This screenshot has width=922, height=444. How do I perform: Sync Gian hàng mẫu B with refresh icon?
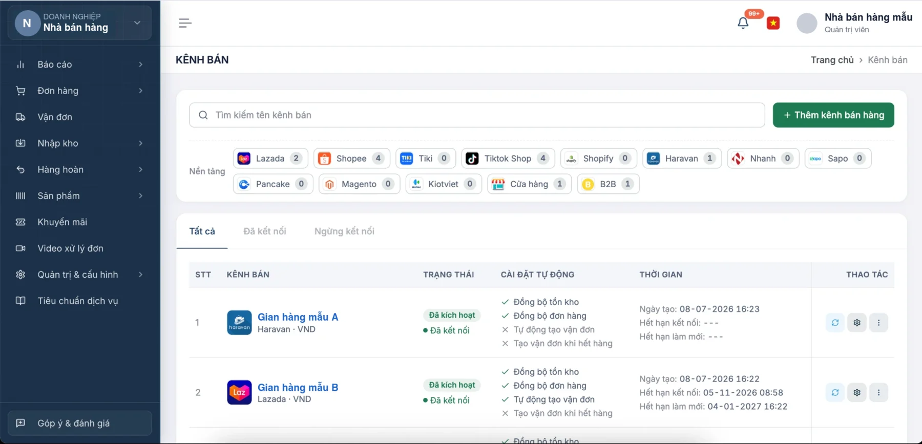[835, 392]
